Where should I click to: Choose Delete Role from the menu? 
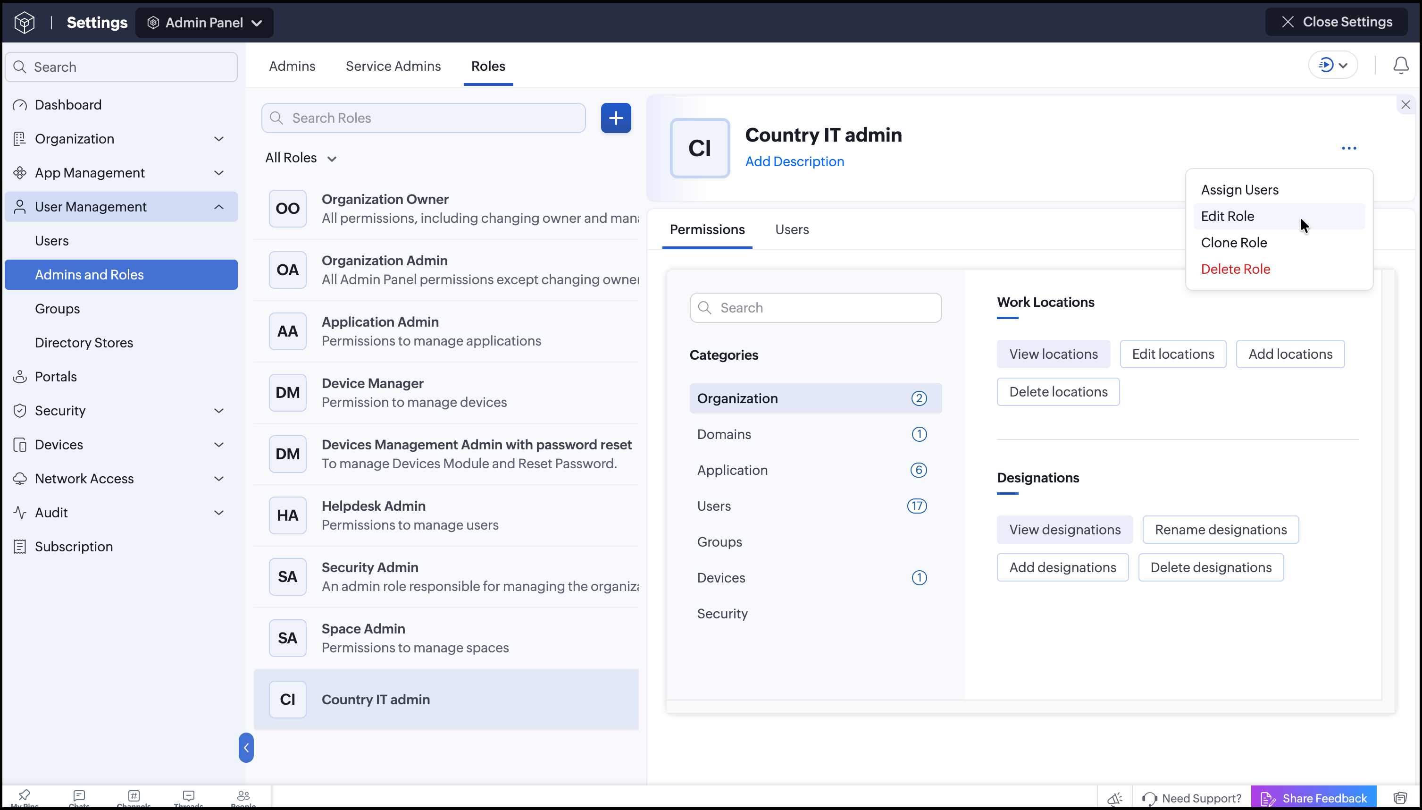point(1279,269)
